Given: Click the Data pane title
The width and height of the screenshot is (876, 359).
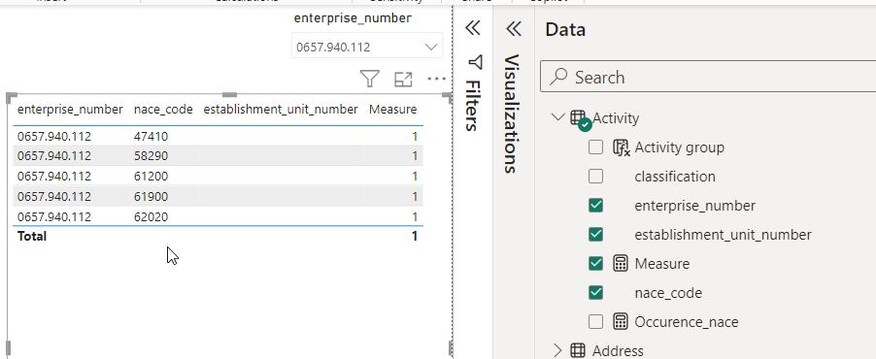Looking at the screenshot, I should [565, 29].
